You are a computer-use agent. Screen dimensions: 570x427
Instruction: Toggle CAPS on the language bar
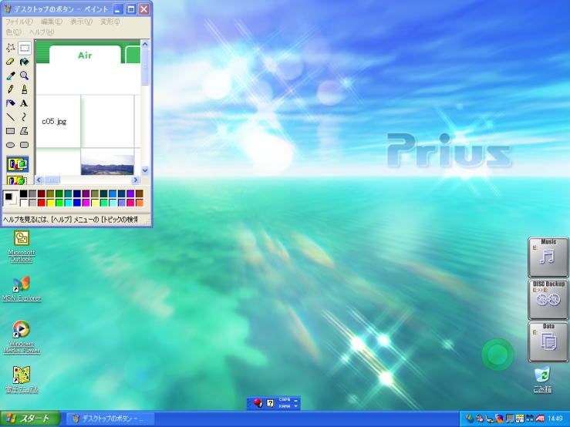pos(285,399)
